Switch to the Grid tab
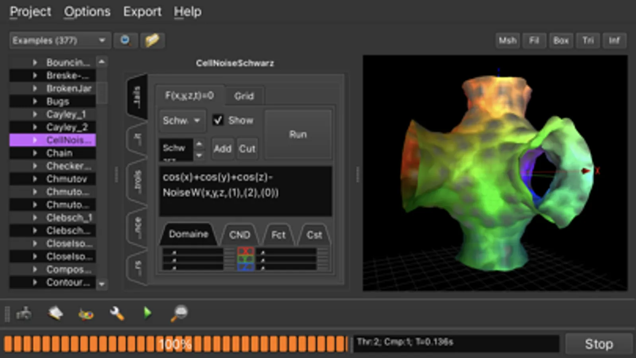The width and height of the screenshot is (636, 358). click(x=244, y=96)
